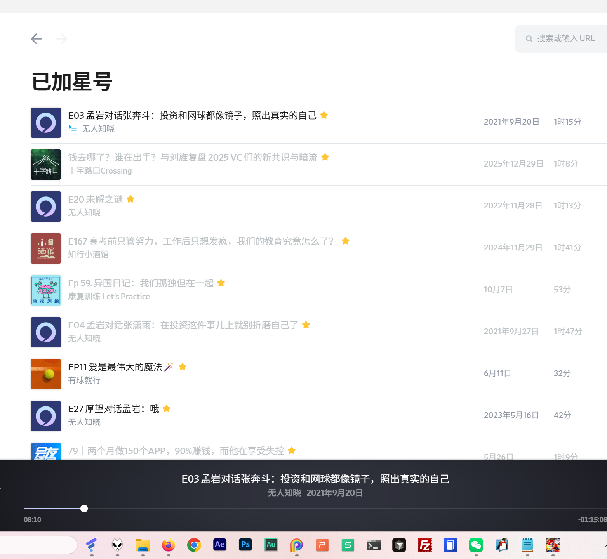Go forward with the right arrow
Image resolution: width=607 pixels, height=559 pixels.
pyautogui.click(x=61, y=39)
